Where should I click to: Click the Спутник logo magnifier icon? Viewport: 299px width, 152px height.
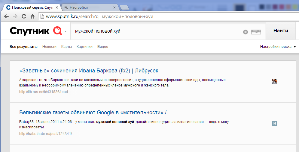(x=58, y=31)
